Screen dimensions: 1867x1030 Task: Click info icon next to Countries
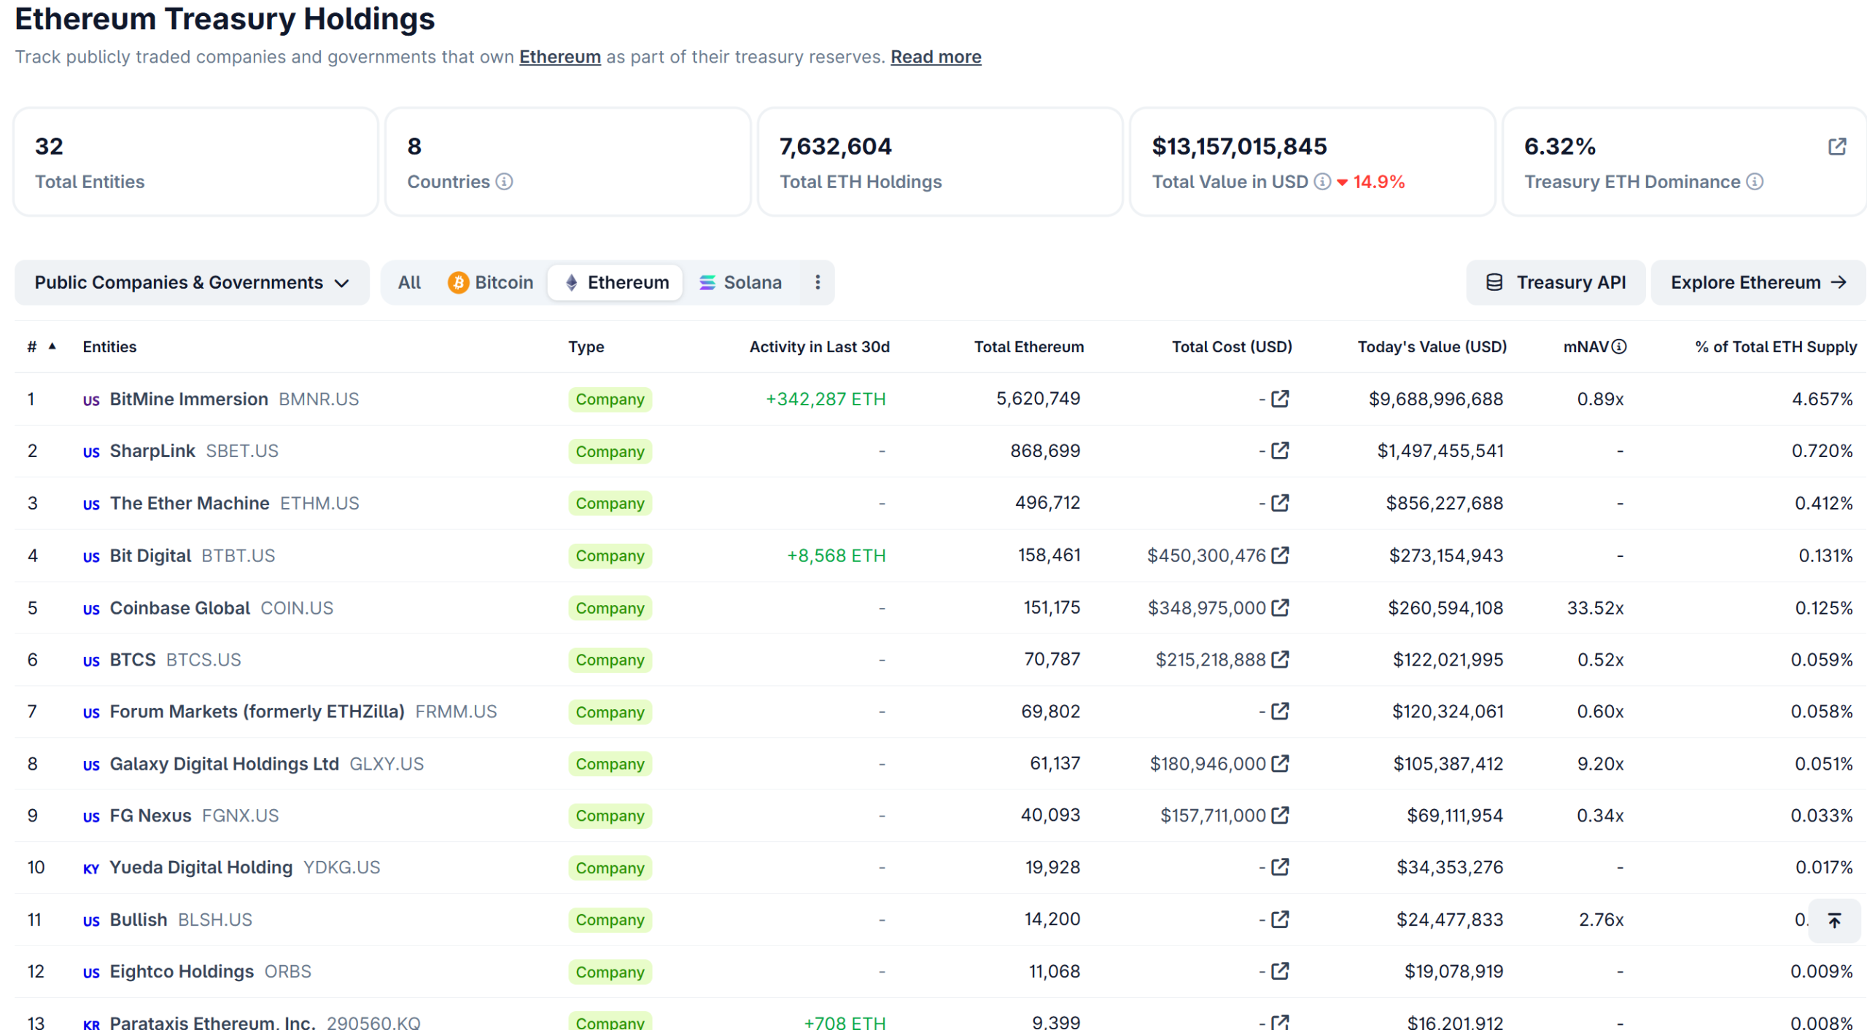pyautogui.click(x=504, y=182)
